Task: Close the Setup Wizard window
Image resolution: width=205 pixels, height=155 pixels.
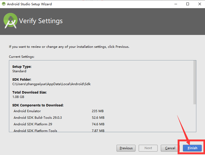Action: (x=200, y=4)
